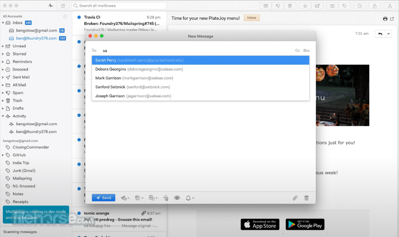399x237 pixels.
Task: Toggle open tracking eye icon in composer
Action: pyautogui.click(x=177, y=198)
